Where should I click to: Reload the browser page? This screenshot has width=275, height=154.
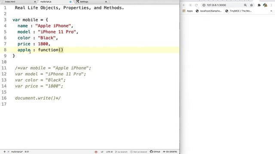click(x=196, y=5)
